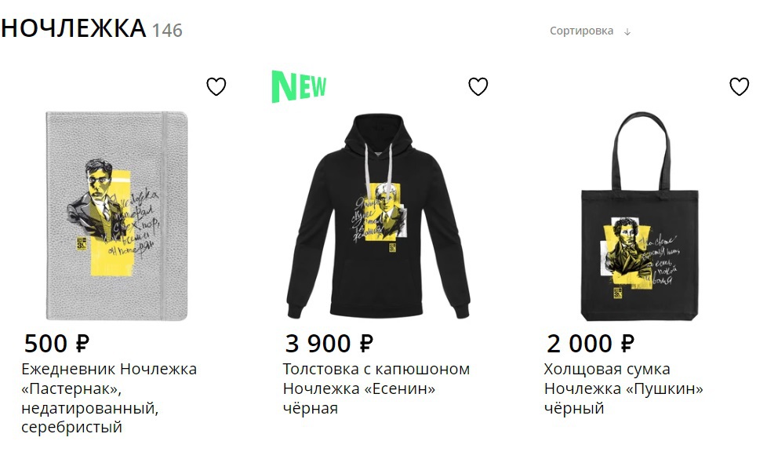Select the 2 000 ₽ price
767x463 pixels.
pyautogui.click(x=591, y=344)
